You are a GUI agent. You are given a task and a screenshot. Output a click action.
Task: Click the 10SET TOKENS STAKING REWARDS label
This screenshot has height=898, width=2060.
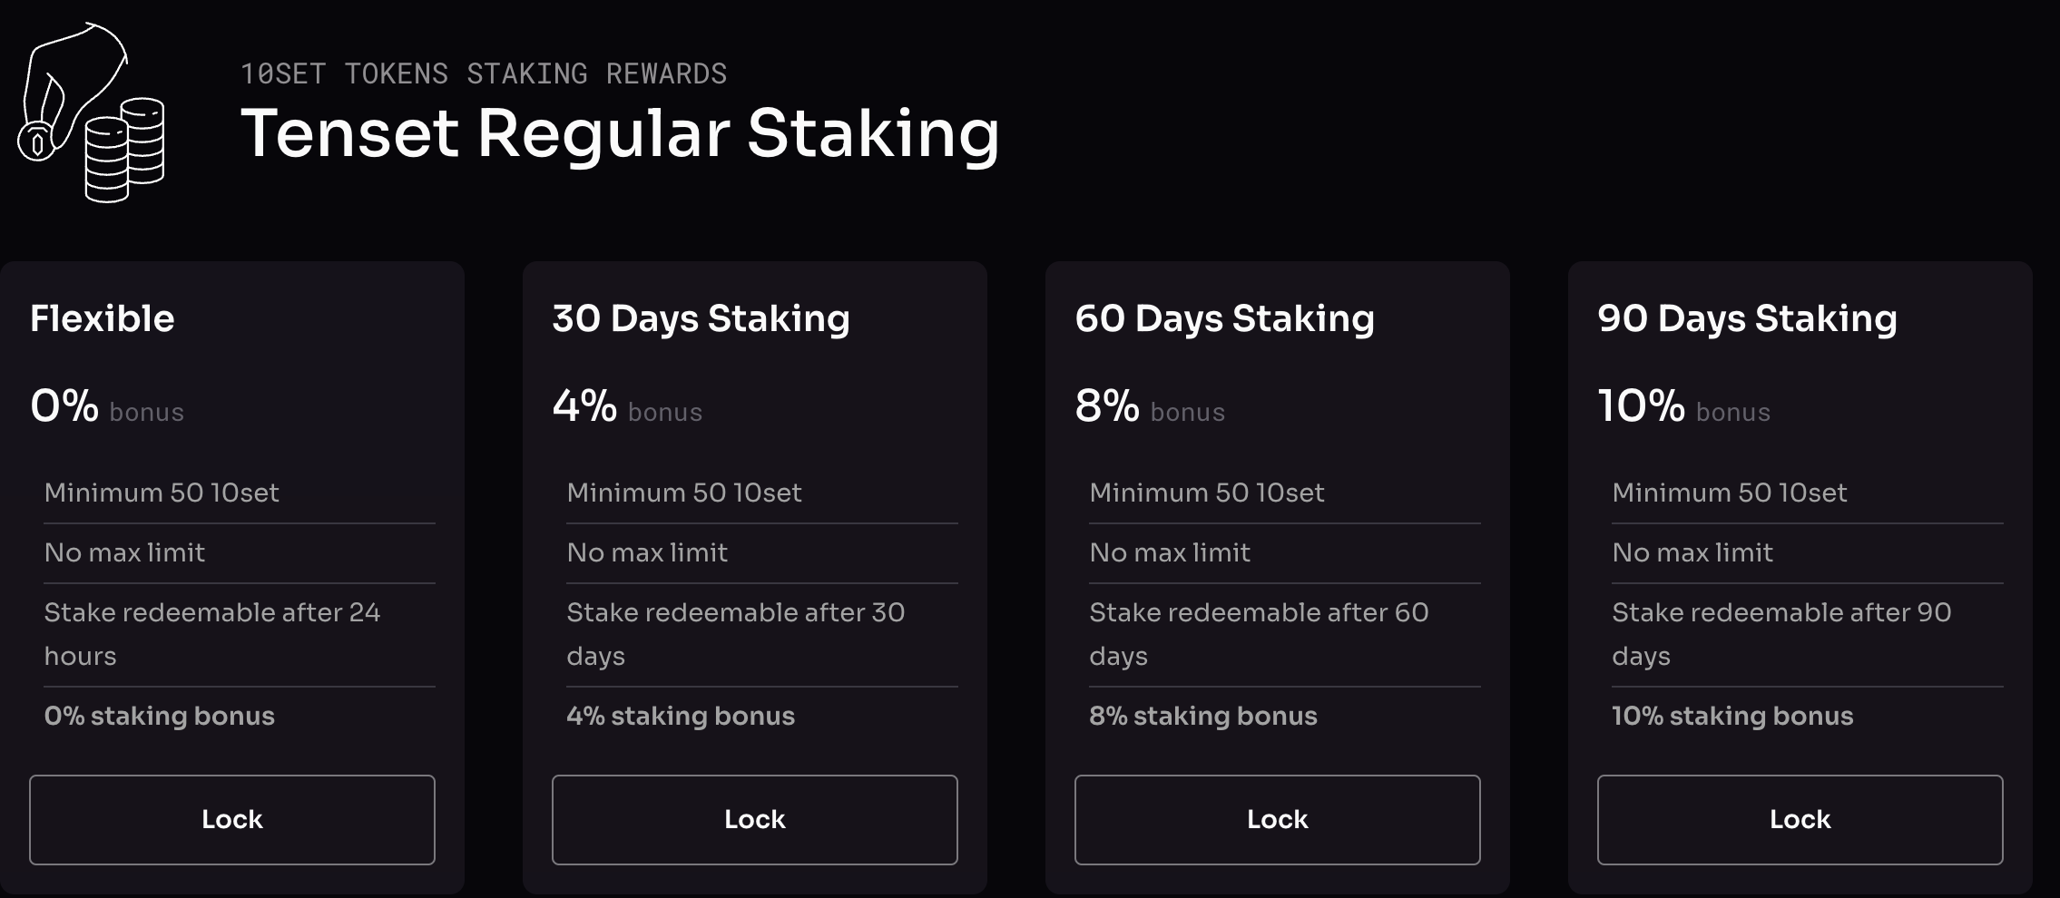click(x=484, y=73)
